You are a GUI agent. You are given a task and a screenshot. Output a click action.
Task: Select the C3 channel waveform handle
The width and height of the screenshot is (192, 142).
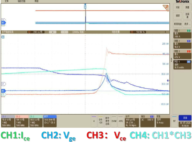(x=3, y=94)
